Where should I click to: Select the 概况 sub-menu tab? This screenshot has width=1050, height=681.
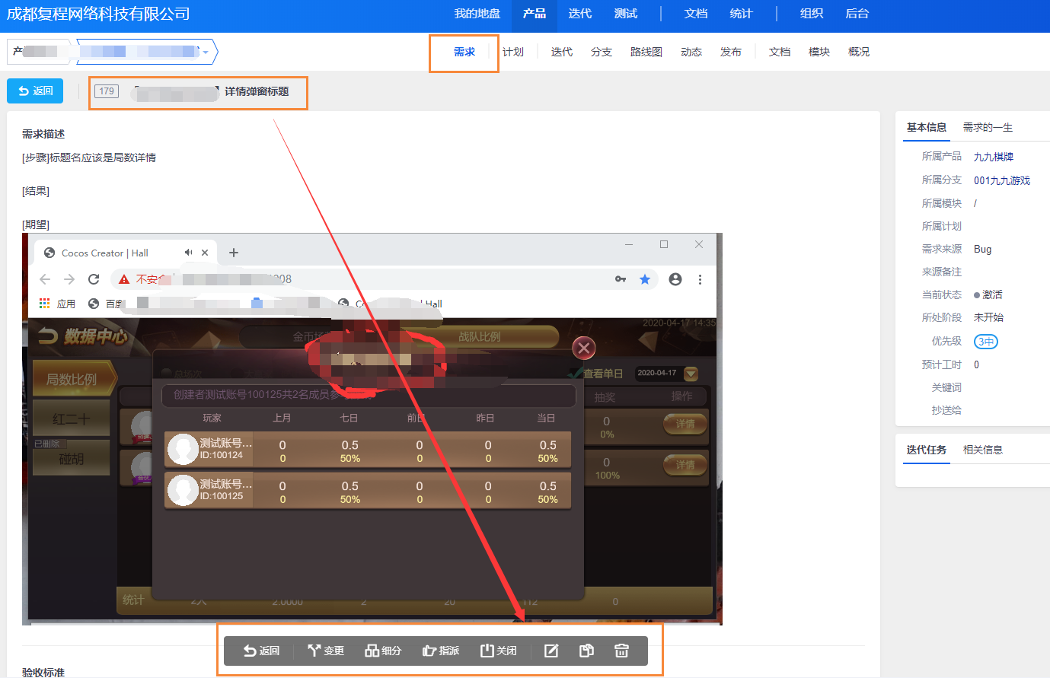859,52
